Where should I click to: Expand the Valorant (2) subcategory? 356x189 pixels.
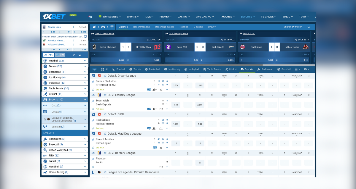(x=65, y=127)
